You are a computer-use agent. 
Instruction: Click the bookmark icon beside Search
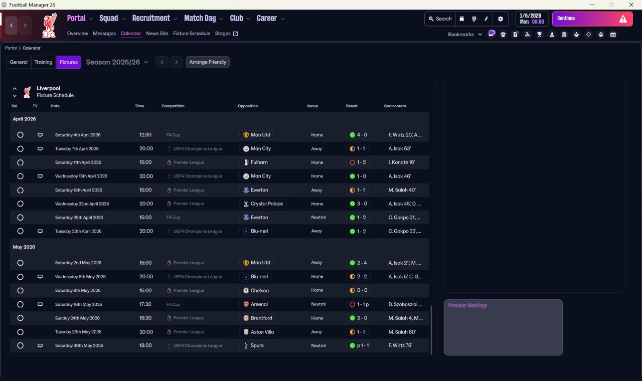click(462, 19)
